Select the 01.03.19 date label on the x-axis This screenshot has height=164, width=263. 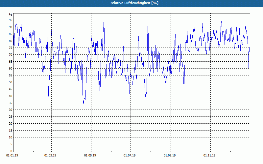51,155
